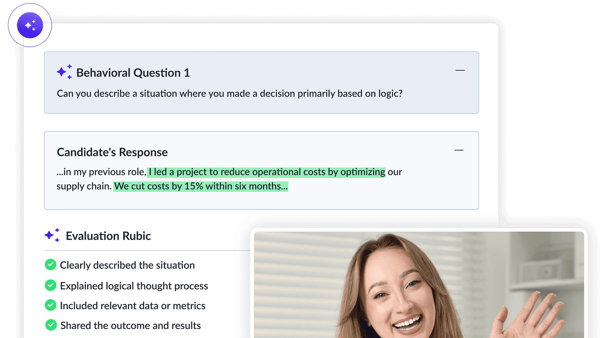Toggle check for Included relevant data or metrics
This screenshot has width=604, height=338.
click(x=51, y=305)
